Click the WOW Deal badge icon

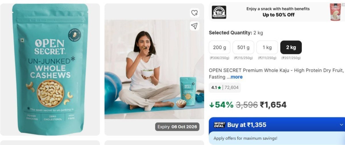[219, 125]
